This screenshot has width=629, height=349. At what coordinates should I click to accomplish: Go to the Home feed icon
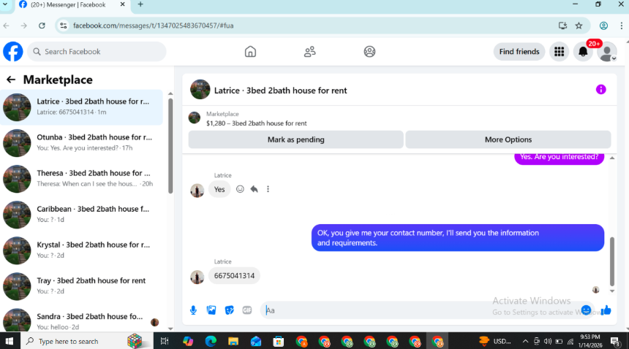250,52
